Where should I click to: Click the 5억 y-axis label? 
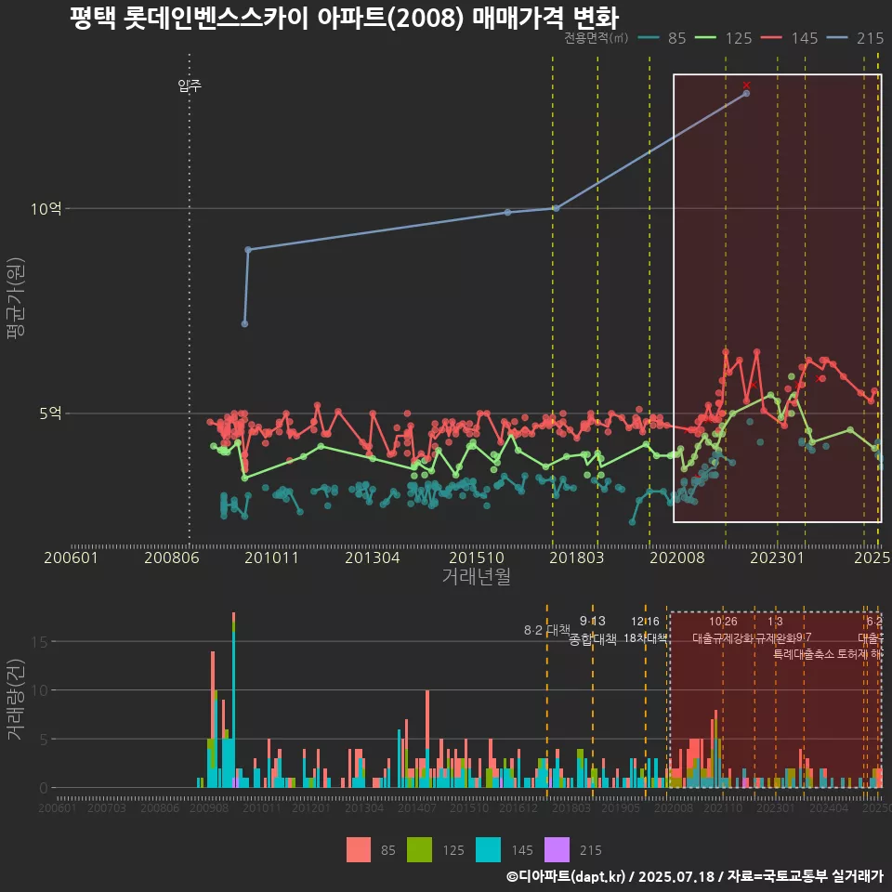pos(50,413)
